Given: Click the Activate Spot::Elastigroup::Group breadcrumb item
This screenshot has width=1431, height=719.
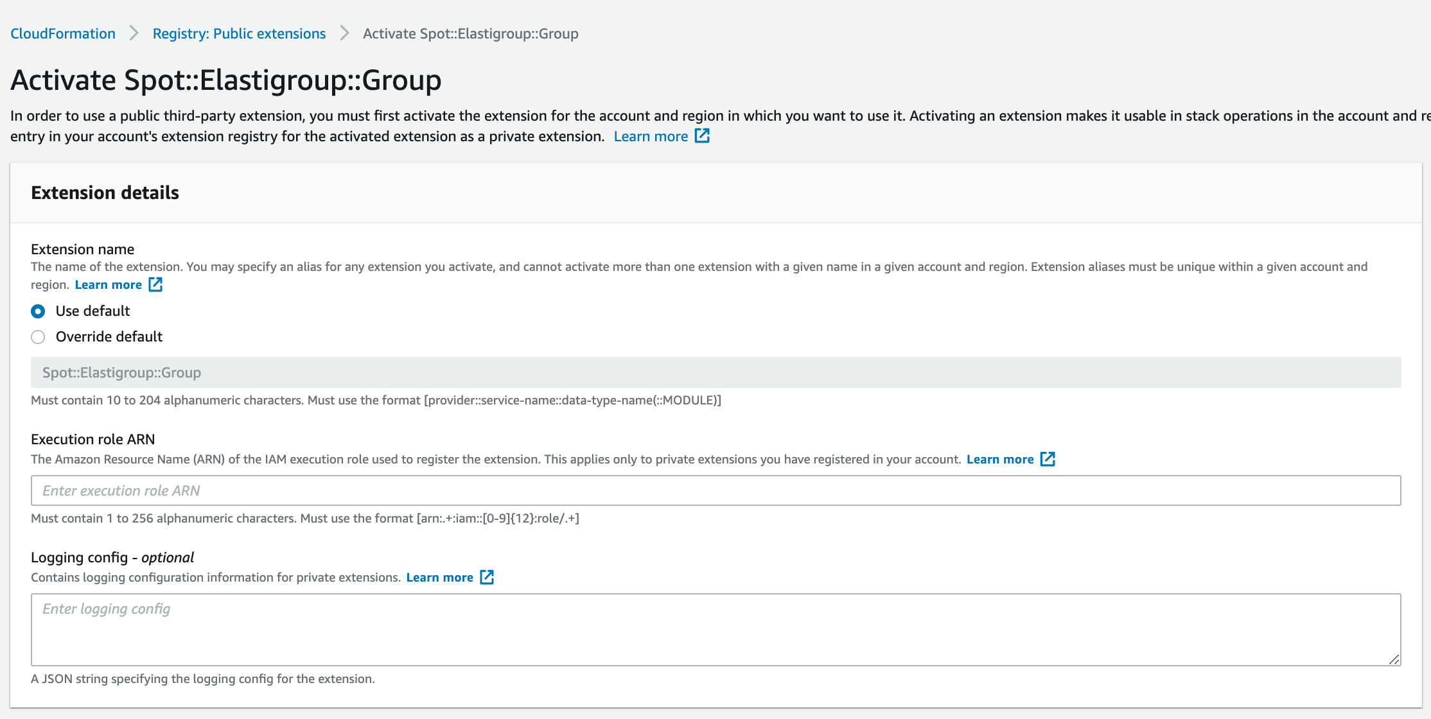Looking at the screenshot, I should coord(470,33).
